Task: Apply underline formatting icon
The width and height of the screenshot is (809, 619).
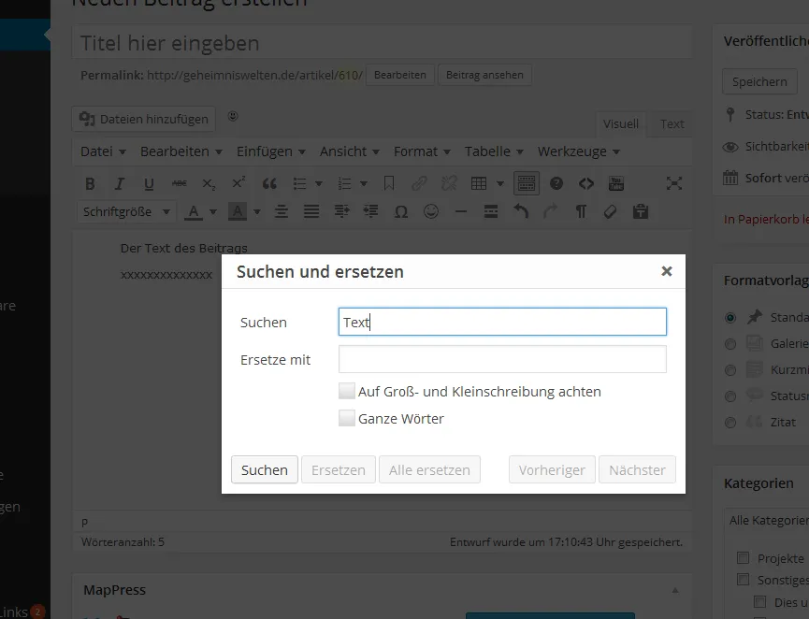Action: [x=149, y=183]
